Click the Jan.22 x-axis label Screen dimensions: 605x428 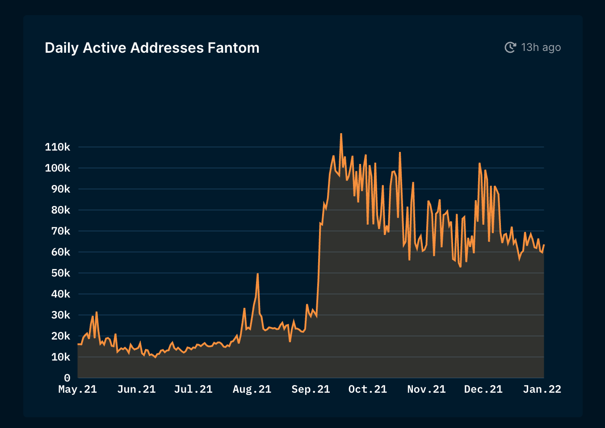(542, 390)
